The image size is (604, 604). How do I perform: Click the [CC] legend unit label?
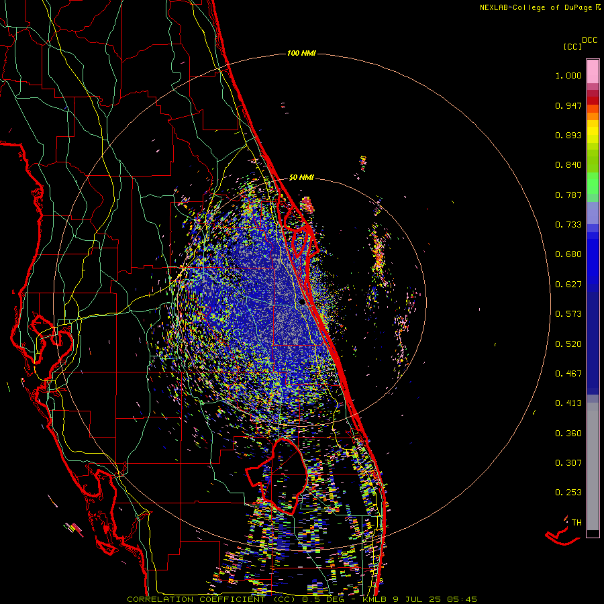click(572, 46)
